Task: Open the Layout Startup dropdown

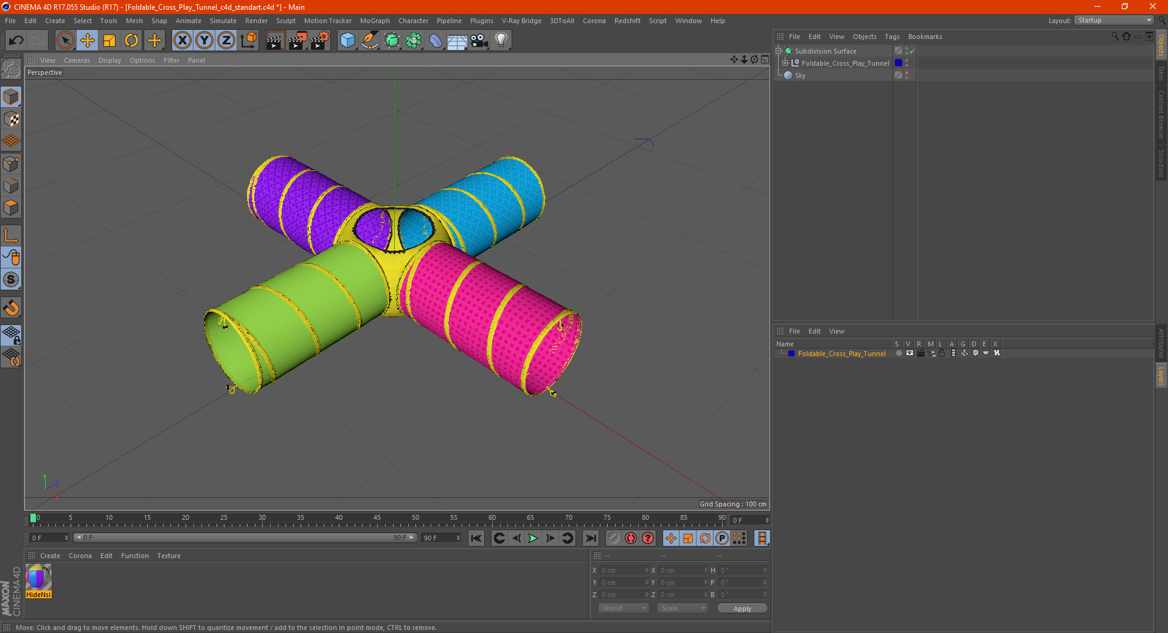Action: tap(1114, 20)
